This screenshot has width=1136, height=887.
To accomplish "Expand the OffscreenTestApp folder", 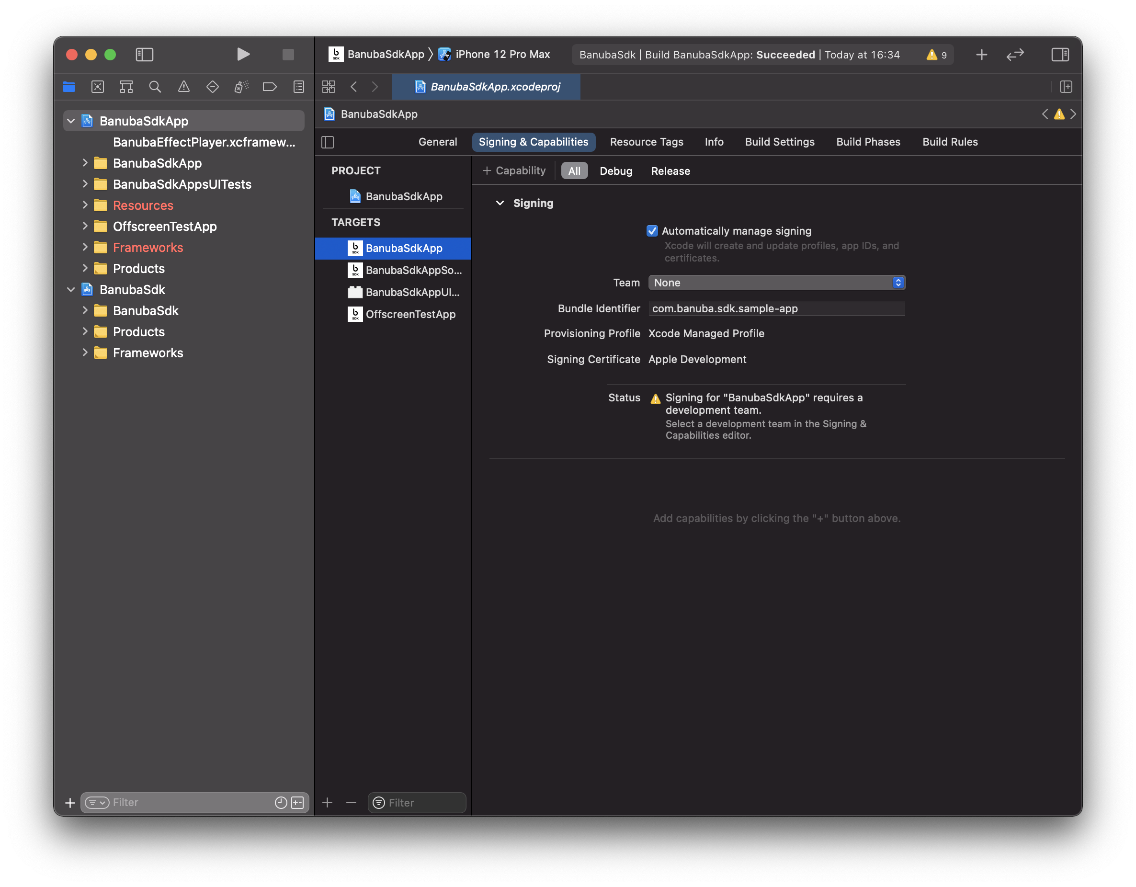I will 85,226.
